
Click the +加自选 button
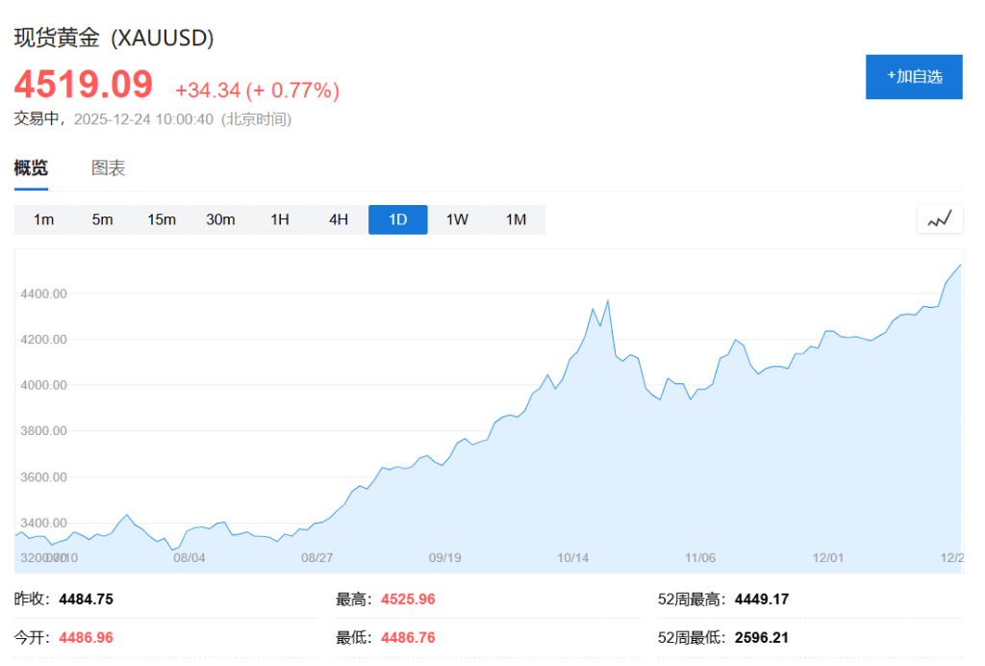[x=914, y=77]
